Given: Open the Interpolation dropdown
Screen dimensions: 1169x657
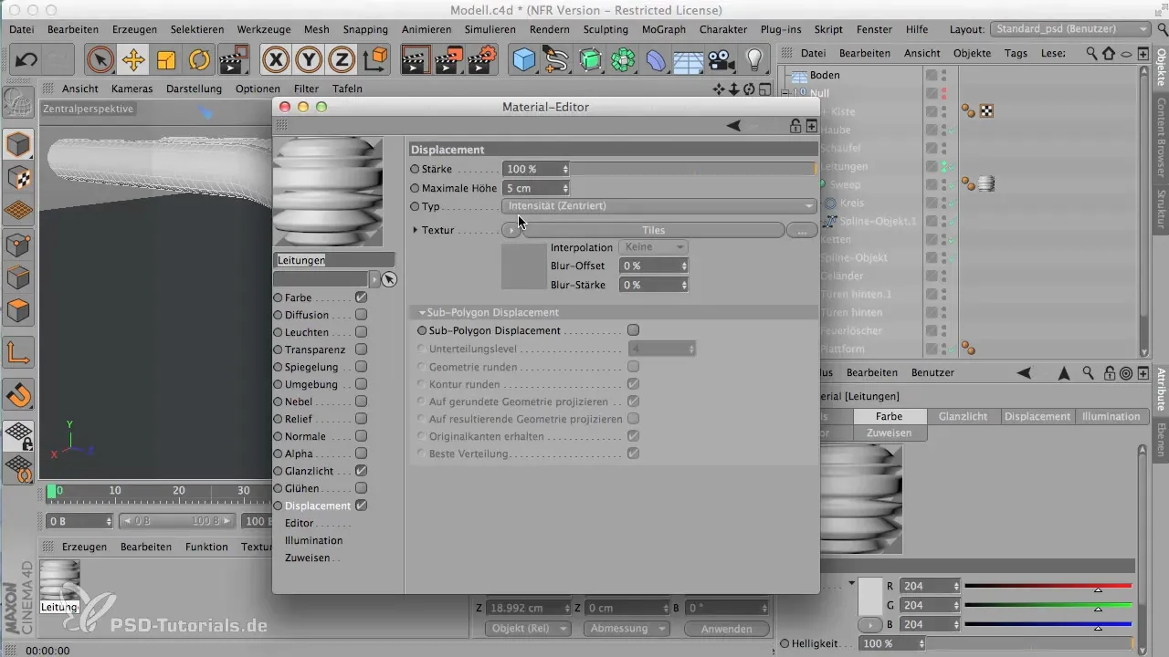Looking at the screenshot, I should pos(654,247).
